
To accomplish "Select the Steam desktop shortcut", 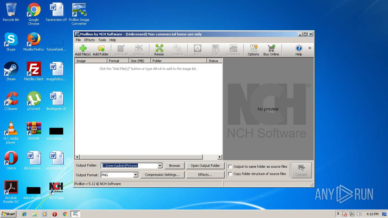I will 11,71.
